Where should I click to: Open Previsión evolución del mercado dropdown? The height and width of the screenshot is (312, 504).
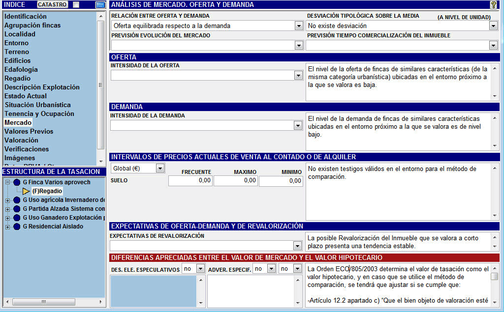coord(299,45)
